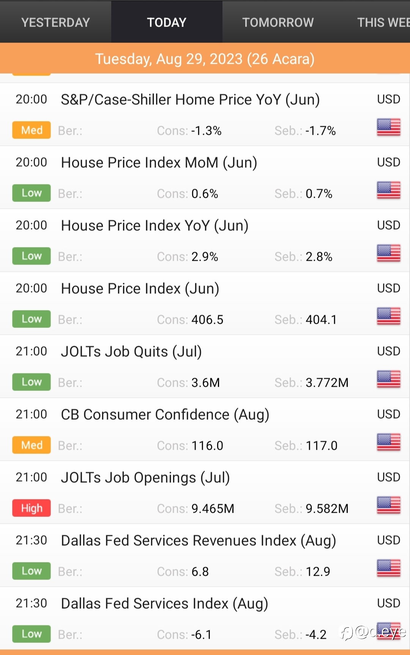This screenshot has height=655, width=410.
Task: Click US flag for Dallas Fed Services Revenues
Action: pos(388,568)
